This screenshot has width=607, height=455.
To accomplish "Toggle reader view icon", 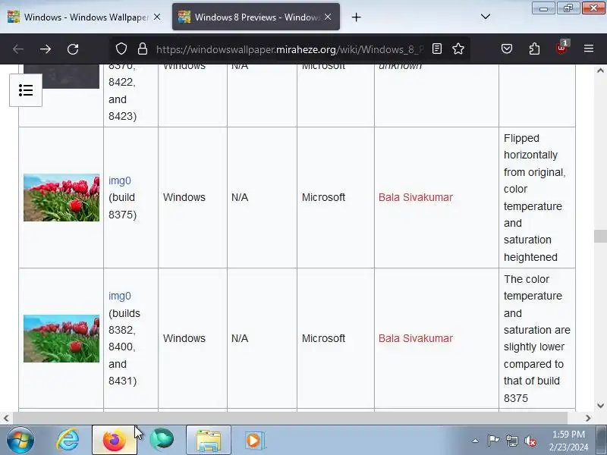I will pos(437,49).
